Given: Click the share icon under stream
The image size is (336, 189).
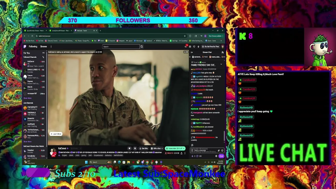Looking at the screenshot, I should pyautogui.click(x=181, y=153).
